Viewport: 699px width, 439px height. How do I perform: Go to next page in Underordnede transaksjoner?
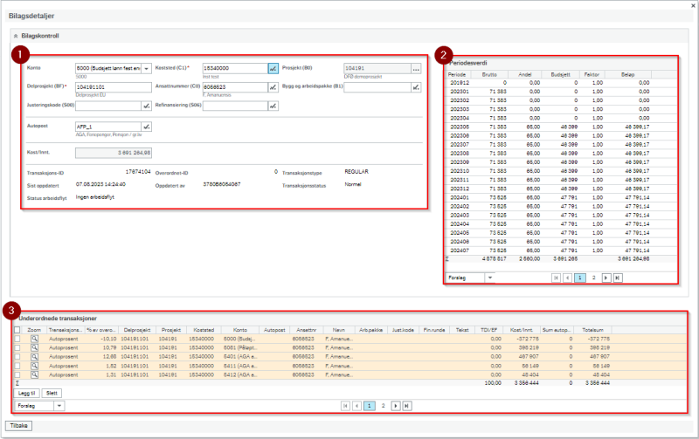point(396,406)
